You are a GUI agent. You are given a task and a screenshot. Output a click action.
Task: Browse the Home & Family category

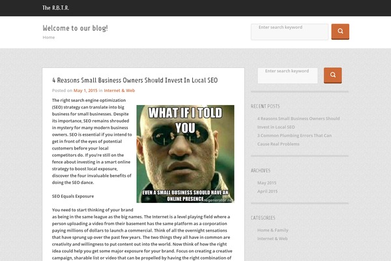click(x=272, y=230)
